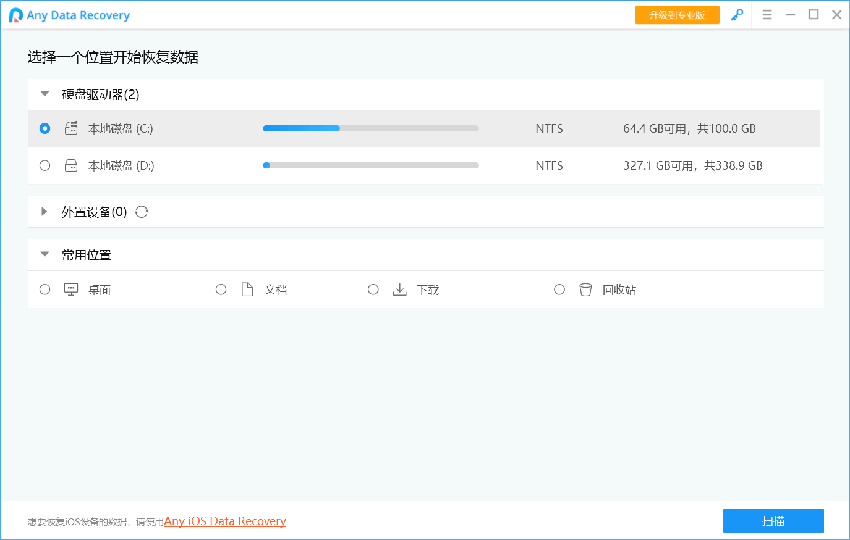Click the 选择一个位置开始恢复数据 heading

click(x=113, y=57)
